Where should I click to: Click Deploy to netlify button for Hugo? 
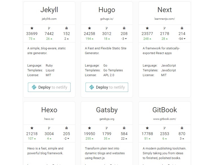107,87
